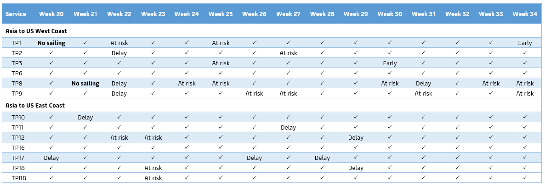Click the TP8 No sailing cell
545x187 pixels.
click(85, 84)
